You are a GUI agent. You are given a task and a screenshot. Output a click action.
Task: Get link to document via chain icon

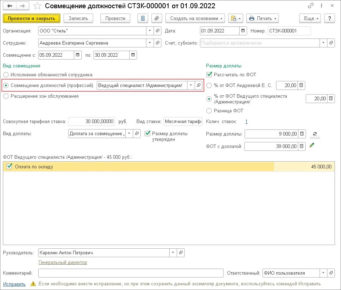point(311,6)
